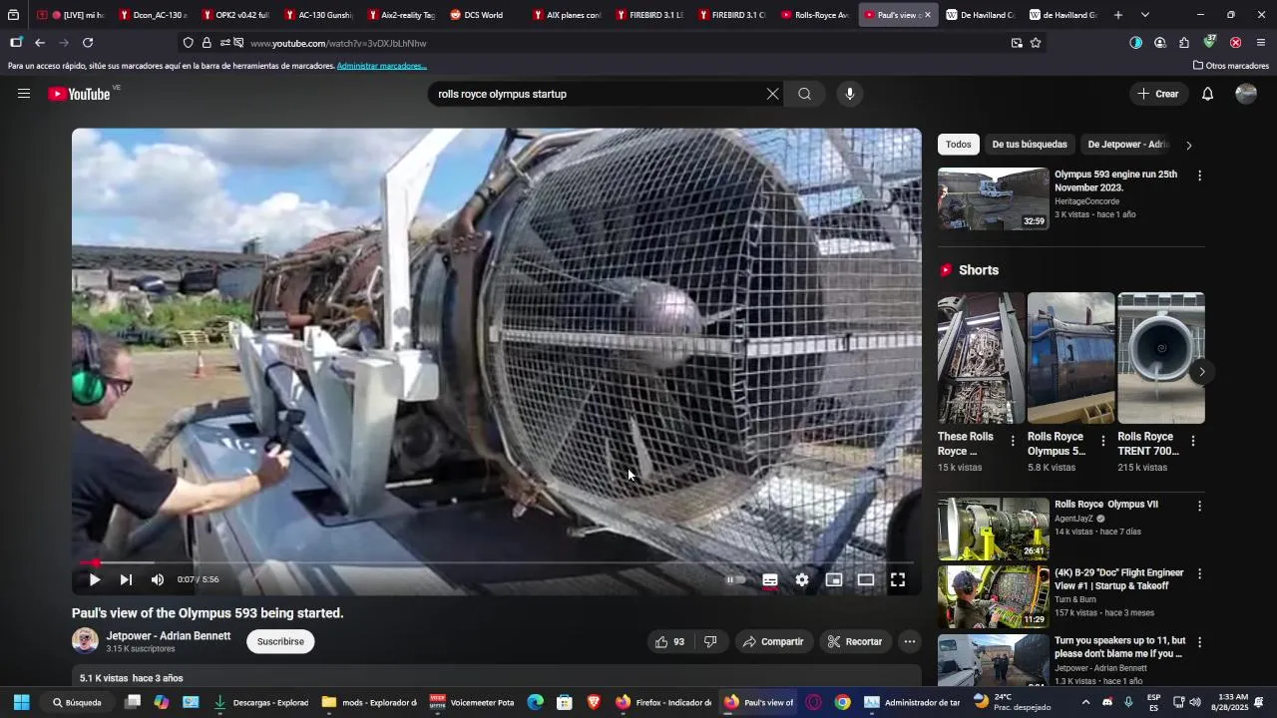Enable theater mode view

866,579
